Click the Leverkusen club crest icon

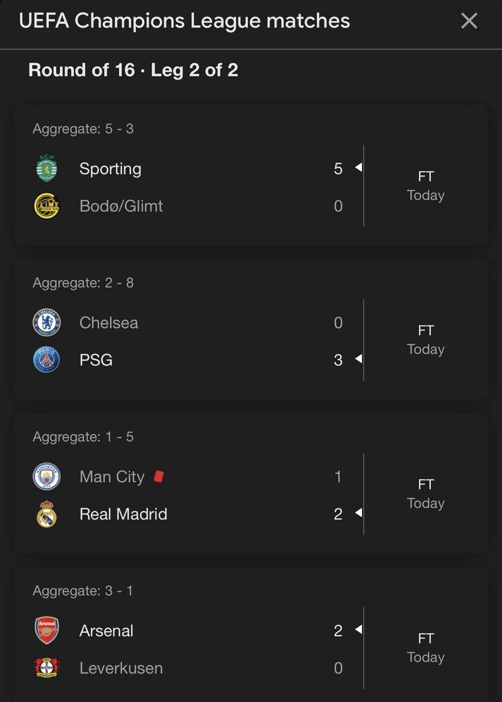(x=47, y=668)
